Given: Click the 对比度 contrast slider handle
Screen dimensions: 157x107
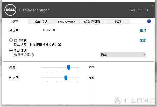Looking at the screenshot, I should (66, 78).
